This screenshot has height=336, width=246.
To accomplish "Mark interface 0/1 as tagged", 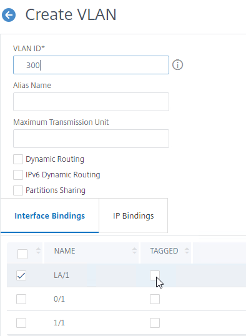I will [155, 299].
